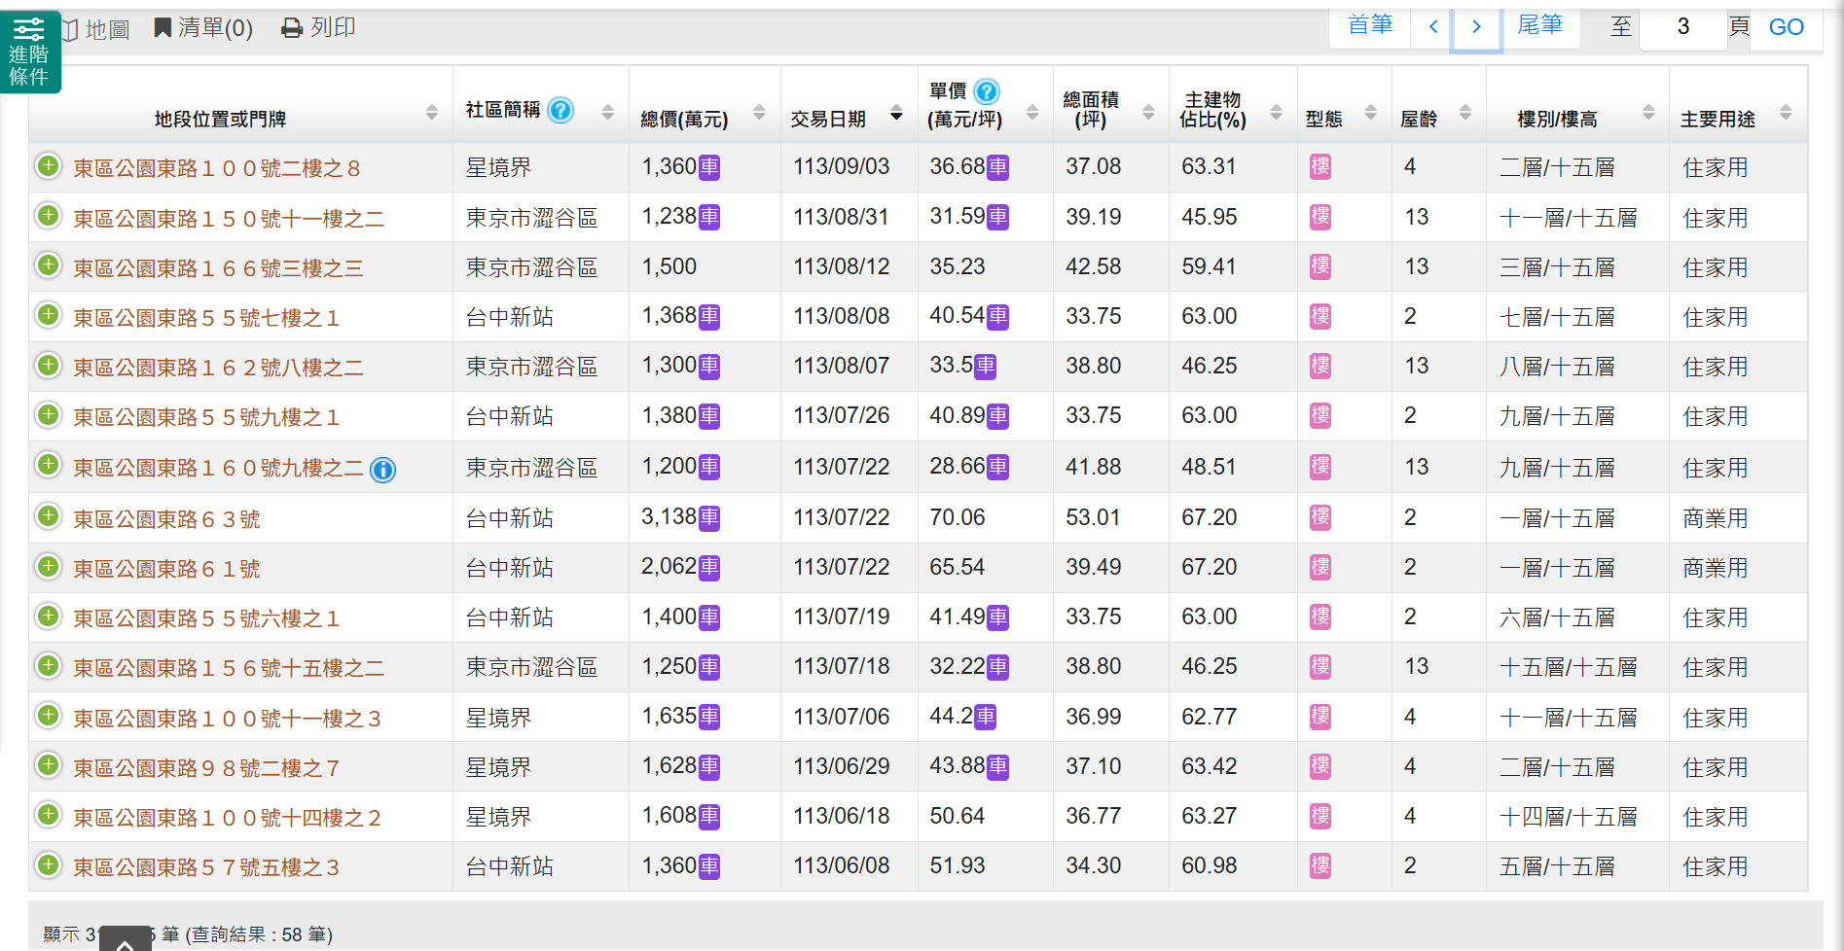The height and width of the screenshot is (951, 1844).
Task: Open the 進階條件 advanced filter panel
Action: 29,53
